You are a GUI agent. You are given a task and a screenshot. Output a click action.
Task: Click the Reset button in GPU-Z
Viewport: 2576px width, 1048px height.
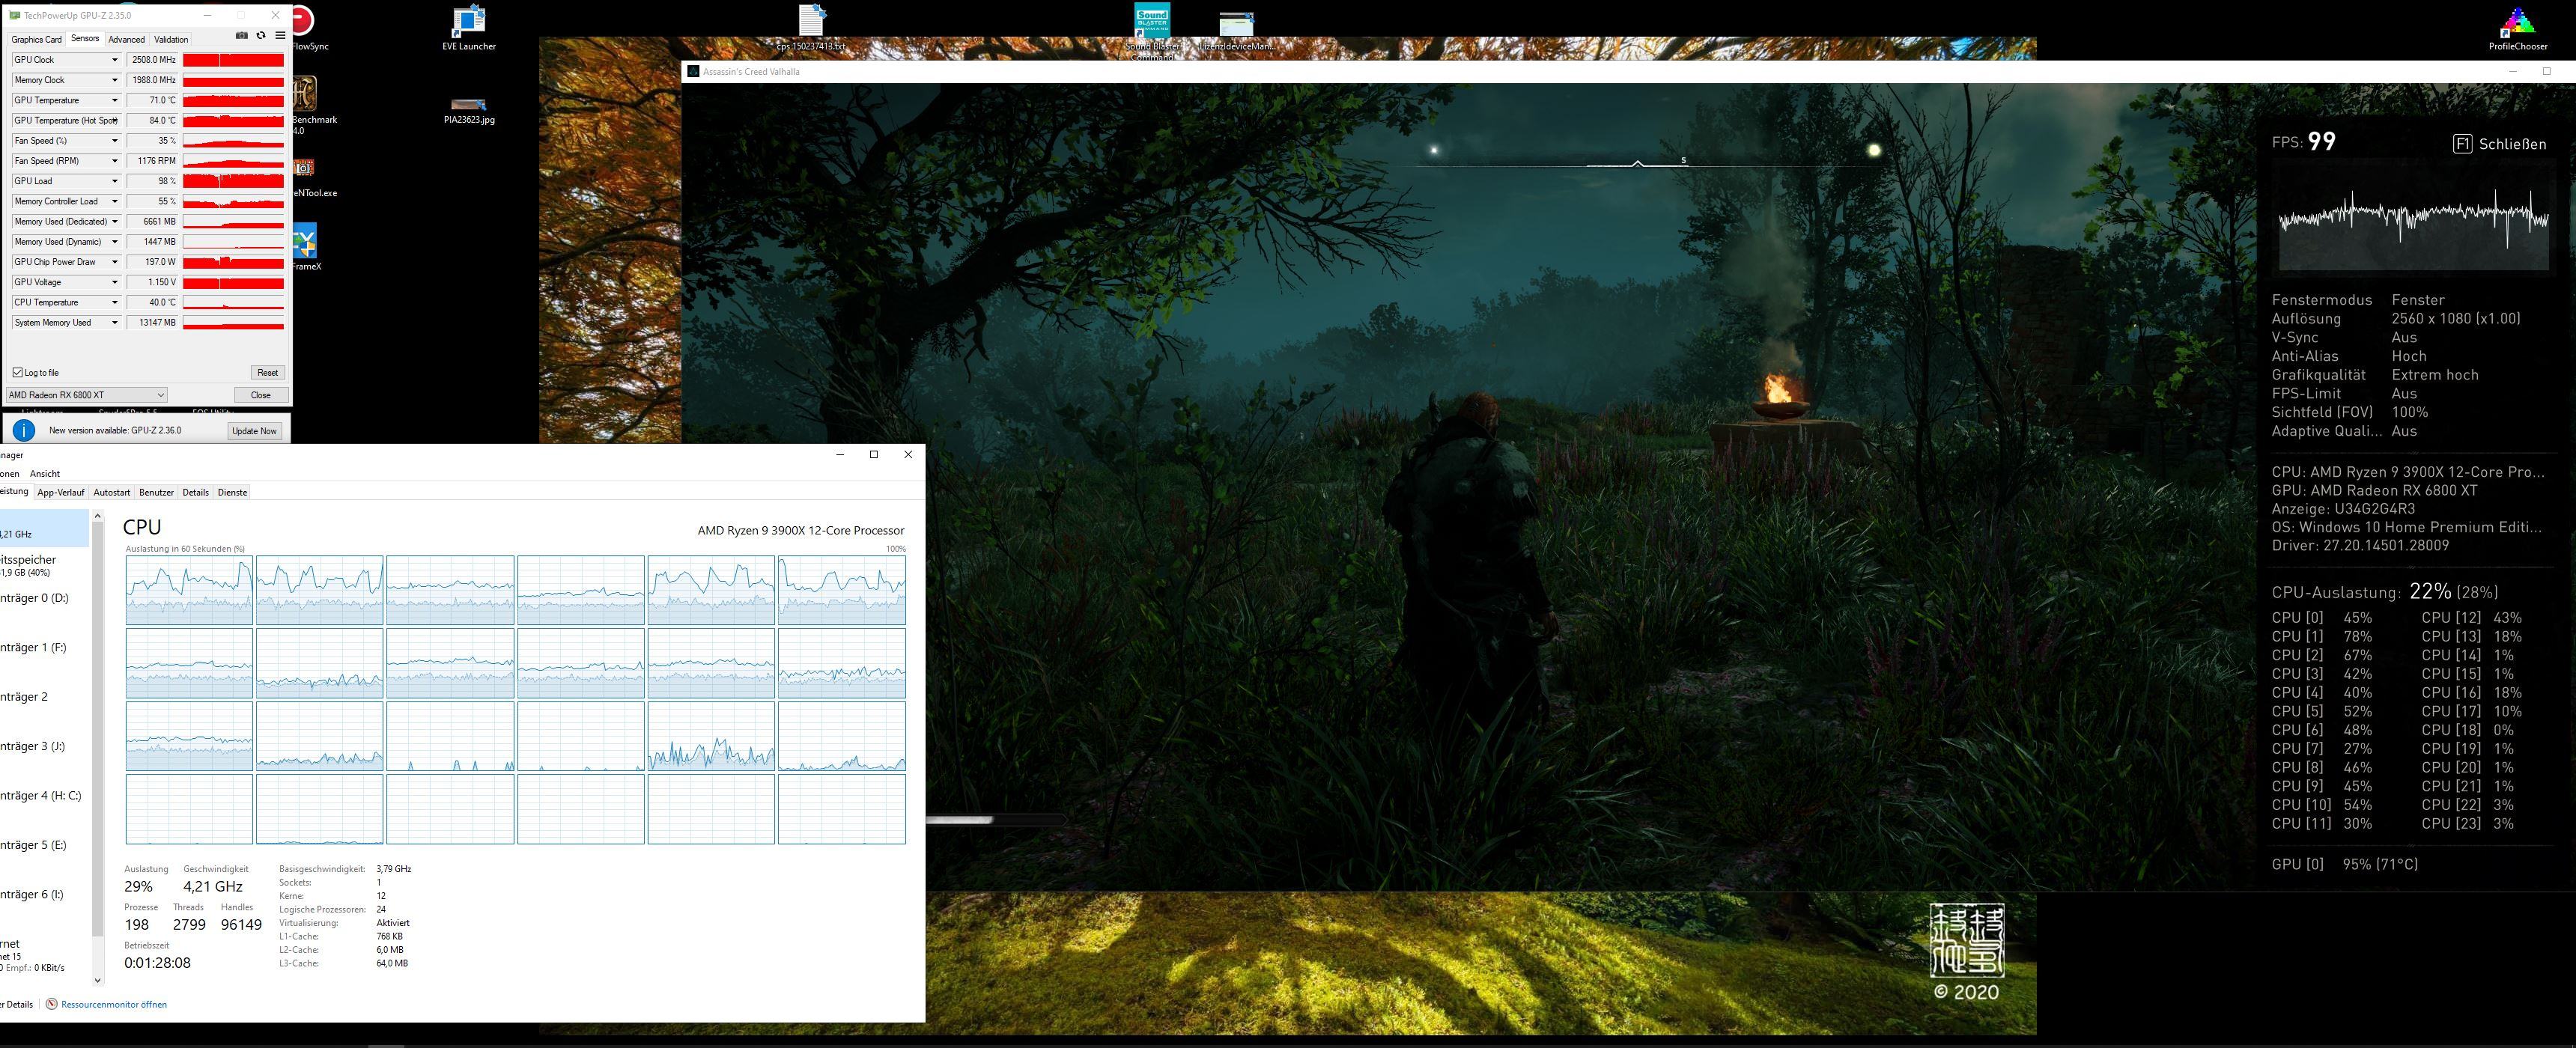click(x=267, y=372)
